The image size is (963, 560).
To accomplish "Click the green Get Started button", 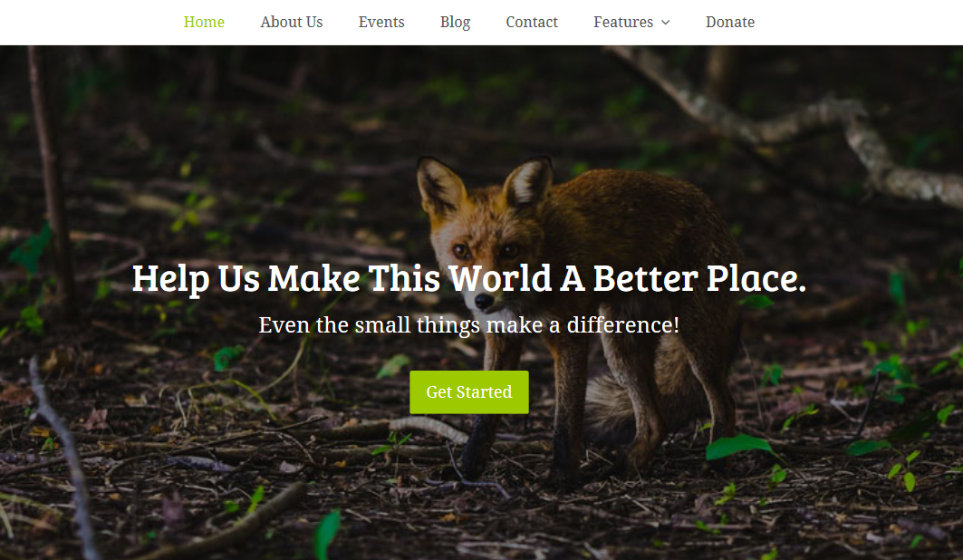I will point(469,391).
